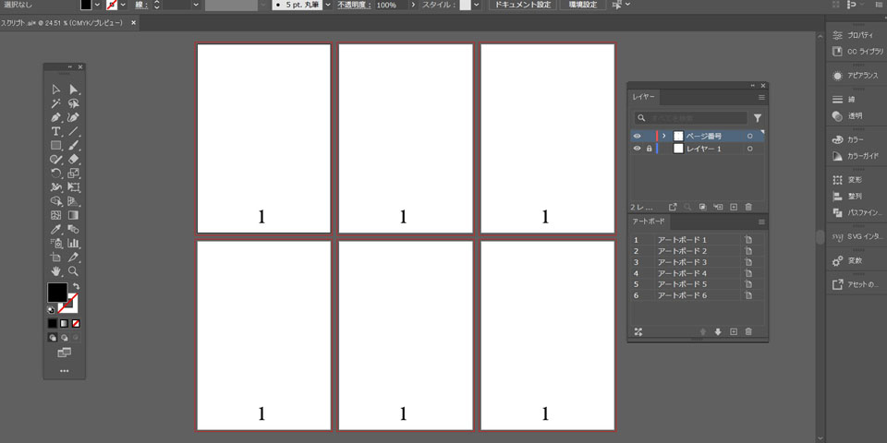Select the Type tool in the toolbox

55,132
